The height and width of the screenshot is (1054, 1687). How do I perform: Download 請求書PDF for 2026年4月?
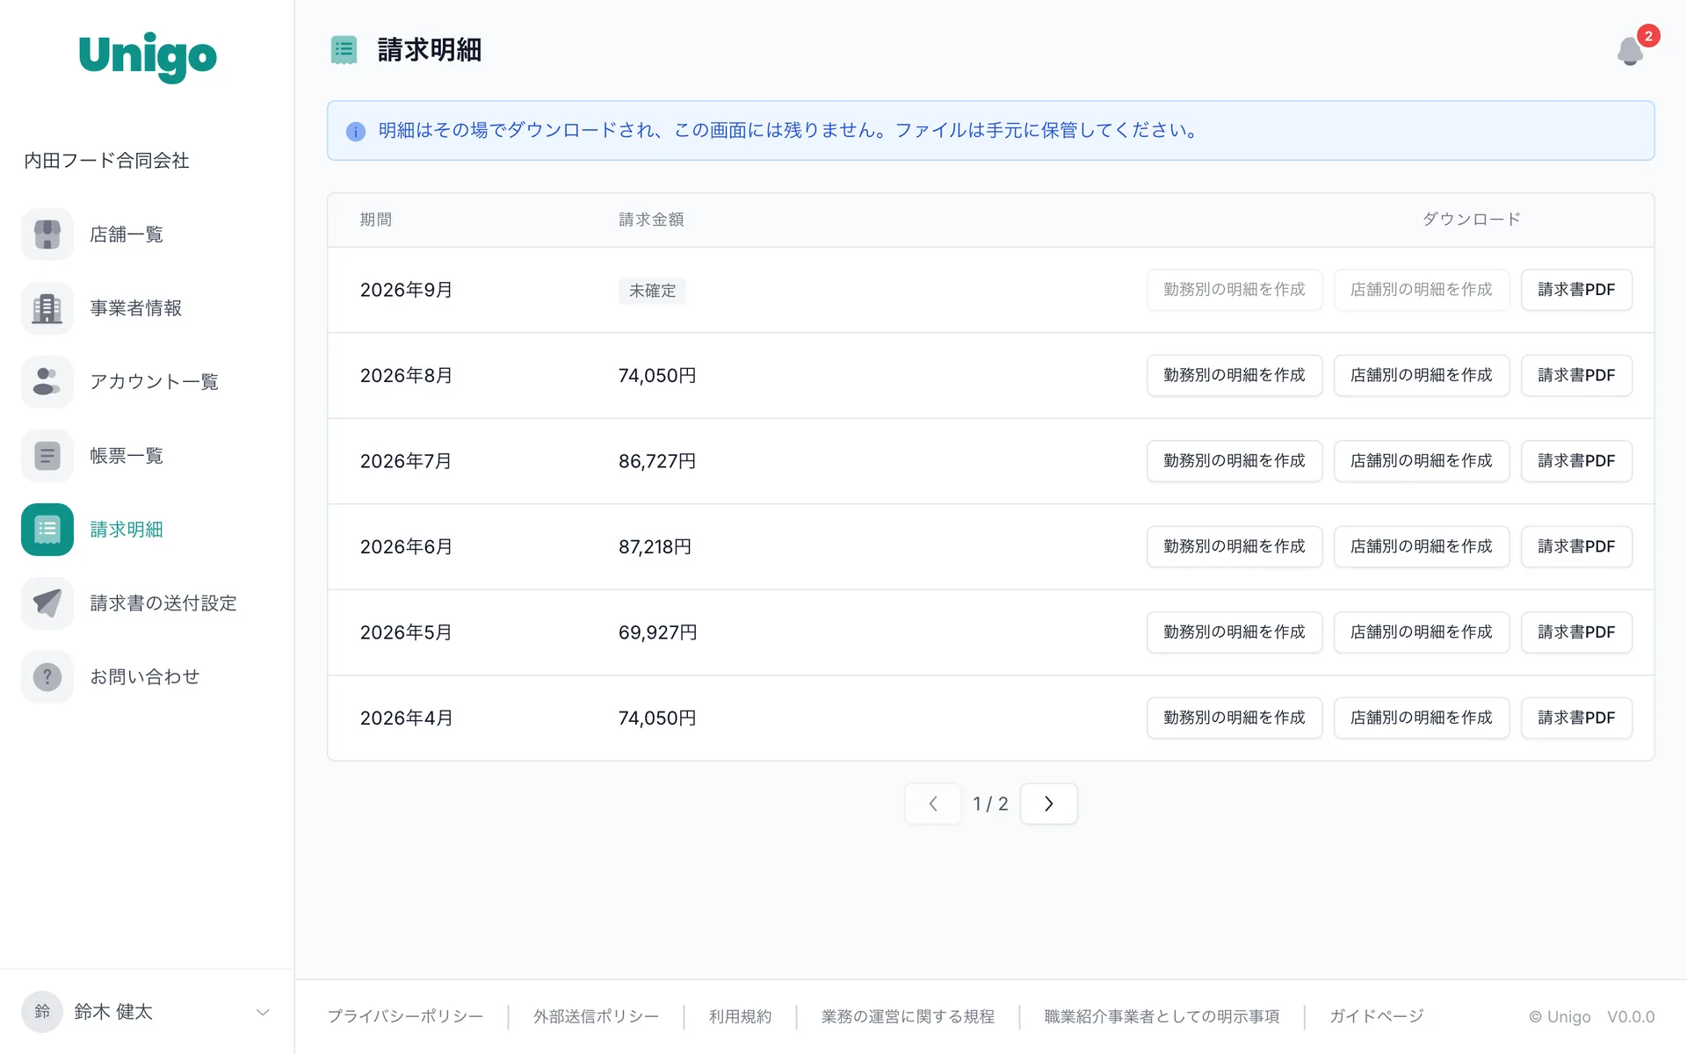pyautogui.click(x=1576, y=718)
